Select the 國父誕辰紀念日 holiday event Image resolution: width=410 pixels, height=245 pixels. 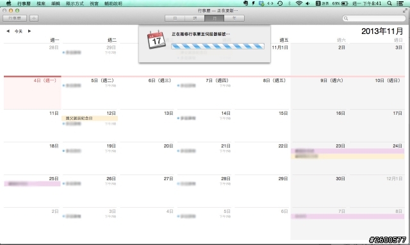point(90,118)
